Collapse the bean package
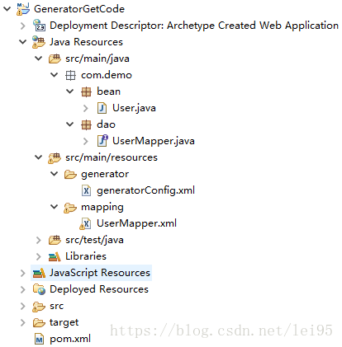342x347 pixels. tap(70, 91)
